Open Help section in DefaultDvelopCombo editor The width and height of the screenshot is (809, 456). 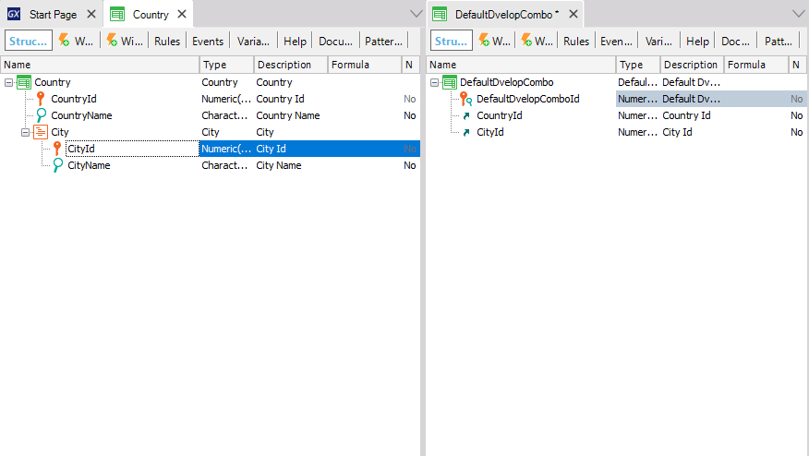point(697,41)
